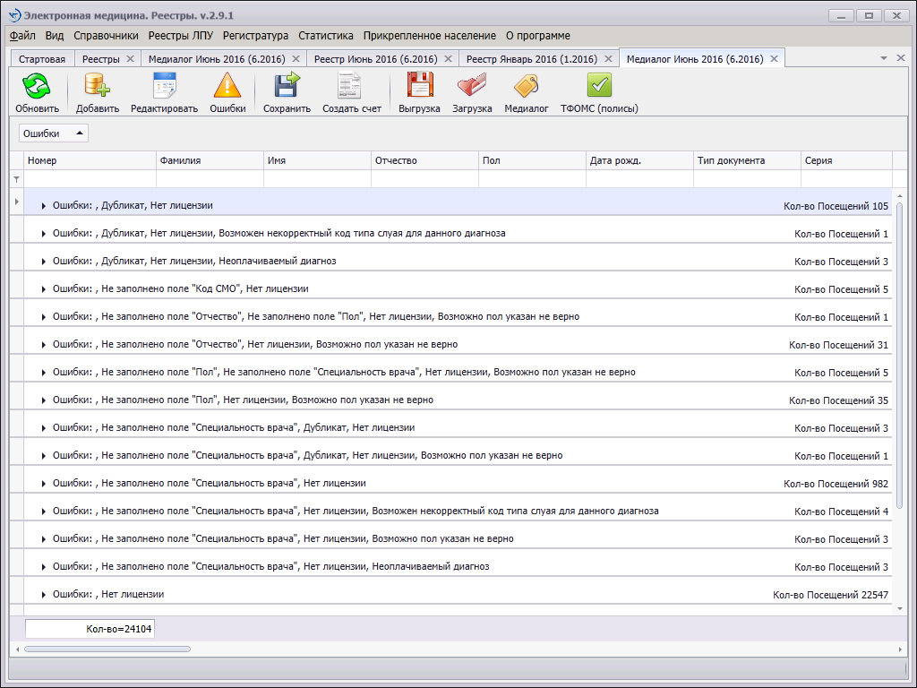Image resolution: width=917 pixels, height=688 pixels.
Task: Expand the "Не заполнено поле Код СМО" group
Action: (43, 289)
